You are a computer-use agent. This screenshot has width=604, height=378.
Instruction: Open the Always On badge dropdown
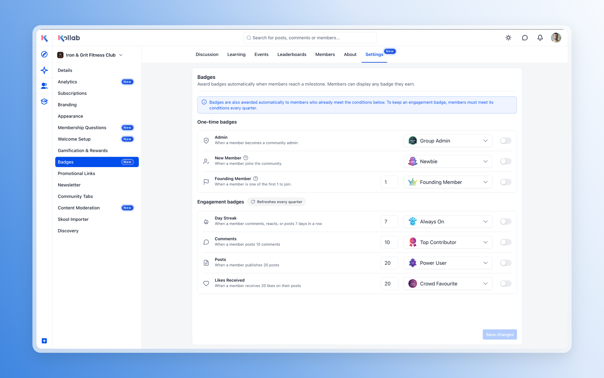pyautogui.click(x=448, y=222)
